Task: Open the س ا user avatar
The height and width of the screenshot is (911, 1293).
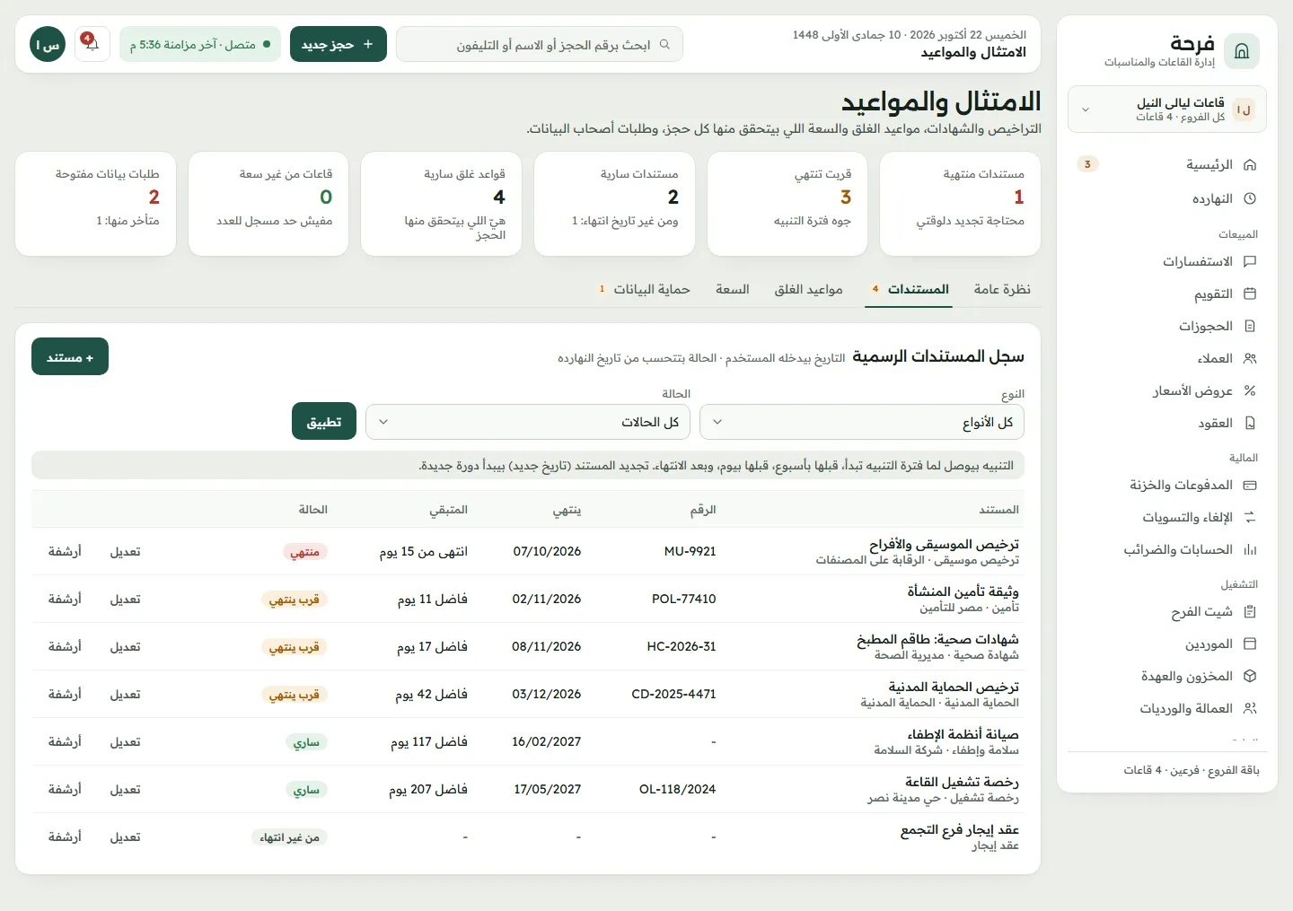Action: click(x=48, y=44)
